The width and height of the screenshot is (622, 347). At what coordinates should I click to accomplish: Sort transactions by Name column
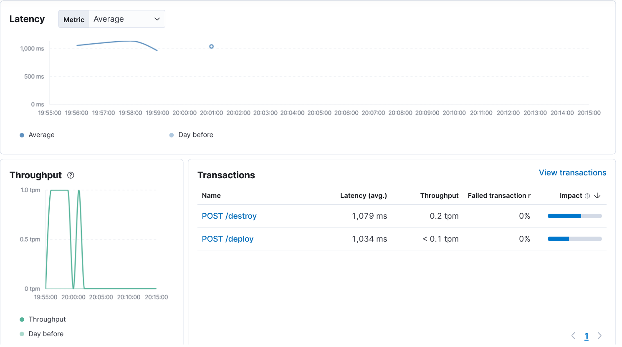coord(211,196)
